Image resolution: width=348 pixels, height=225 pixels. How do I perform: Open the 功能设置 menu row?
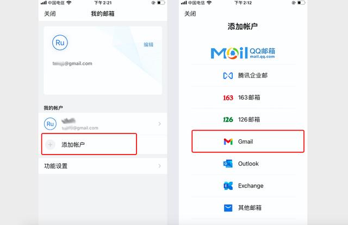click(x=103, y=166)
